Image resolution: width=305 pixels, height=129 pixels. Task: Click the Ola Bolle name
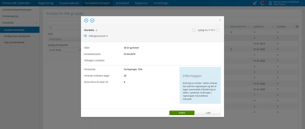pos(89,30)
